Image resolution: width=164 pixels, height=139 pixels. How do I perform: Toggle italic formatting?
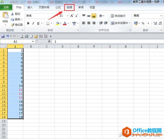coord(33,23)
